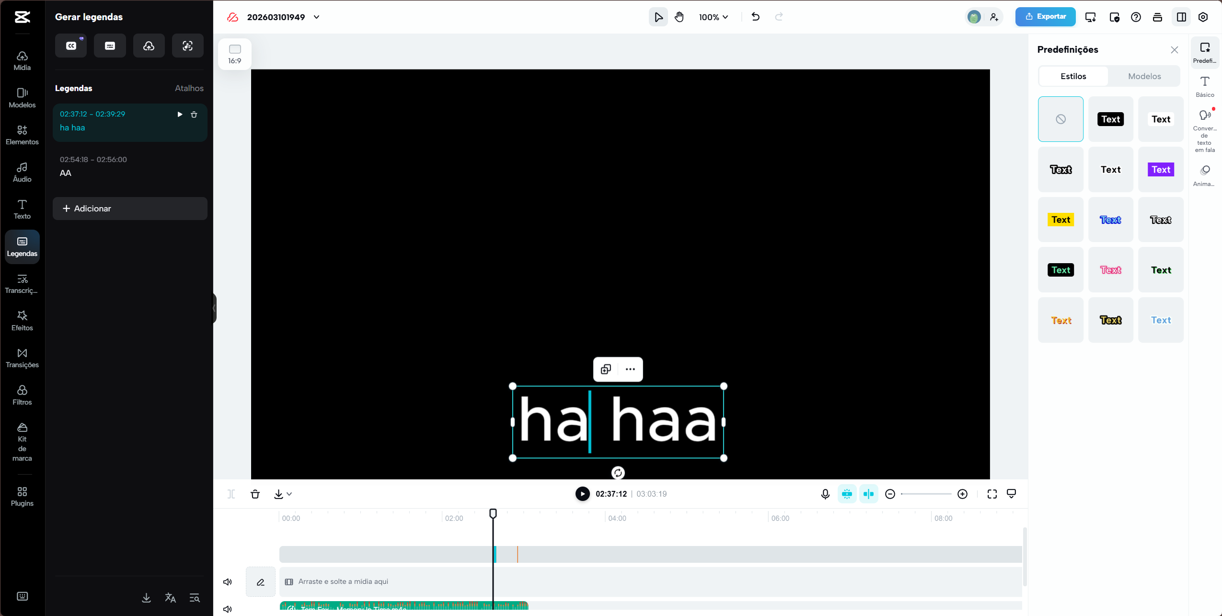Open the cloud upload captions option
Image resolution: width=1222 pixels, height=616 pixels.
coord(149,46)
